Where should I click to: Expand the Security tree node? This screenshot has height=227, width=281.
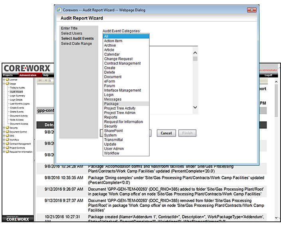tap(4, 128)
